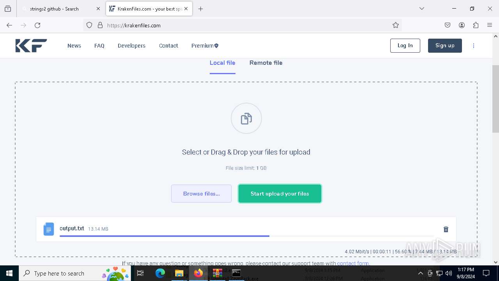Open the Firefox Pocket save icon
Viewport: 499px width, 281px height.
pos(448,25)
